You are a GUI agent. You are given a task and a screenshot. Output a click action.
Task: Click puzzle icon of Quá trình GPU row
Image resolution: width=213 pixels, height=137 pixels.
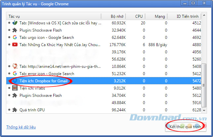(x=15, y=110)
